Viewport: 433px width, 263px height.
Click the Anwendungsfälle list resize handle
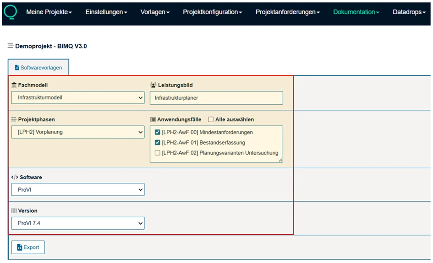(280, 160)
